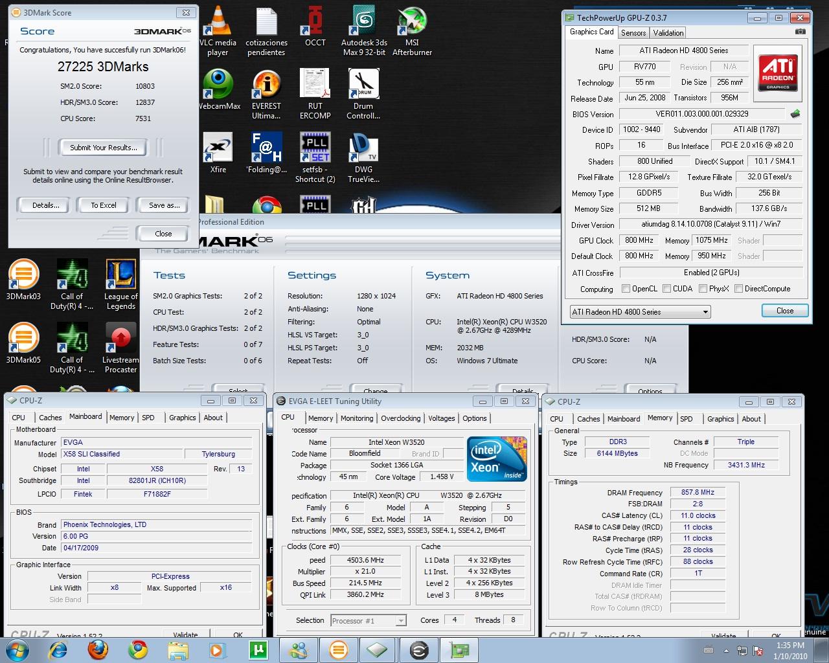Open Internet Explorer from taskbar
The image size is (829, 663).
tap(58, 649)
